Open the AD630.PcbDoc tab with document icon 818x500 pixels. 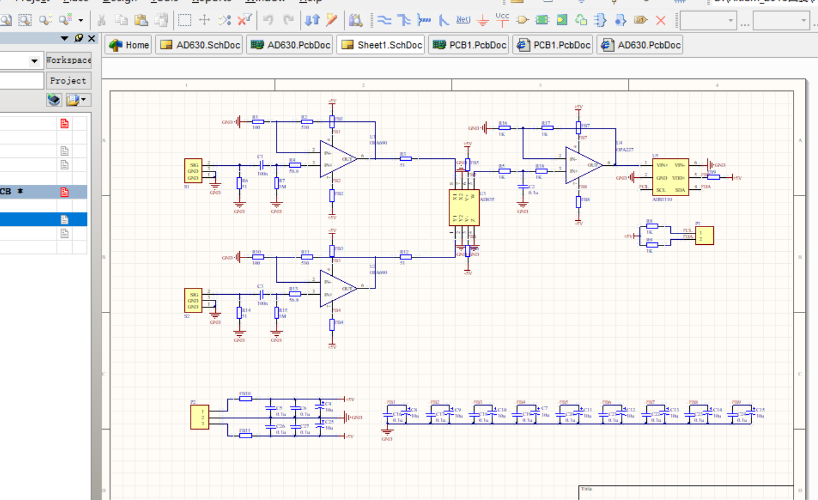point(640,45)
